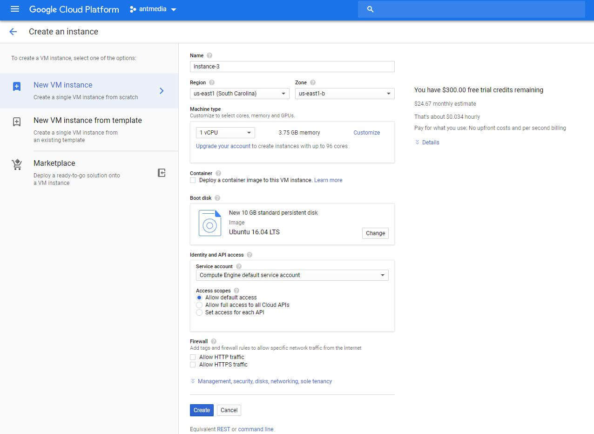
Task: Go back using the arrow icon
Action: (13, 32)
